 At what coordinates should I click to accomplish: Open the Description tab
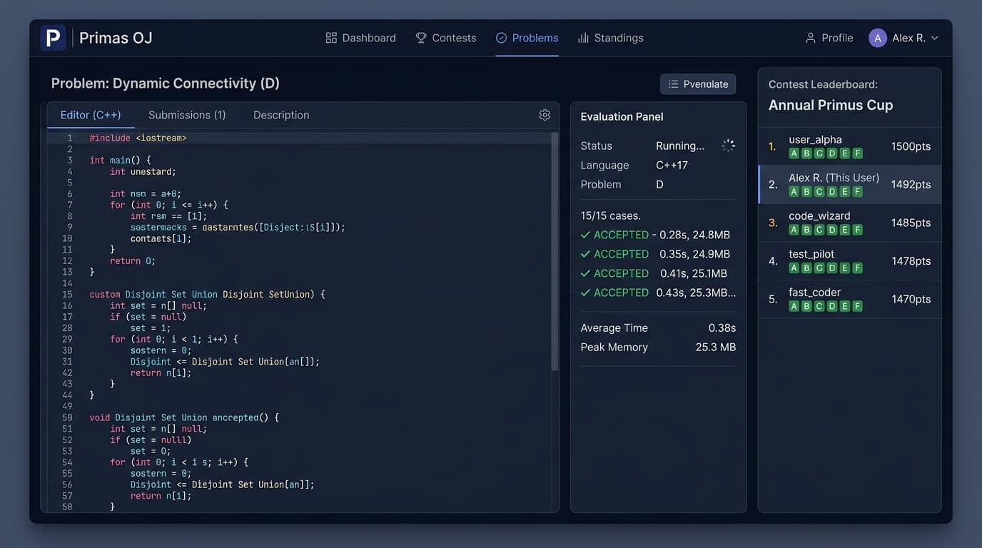pyautogui.click(x=281, y=115)
